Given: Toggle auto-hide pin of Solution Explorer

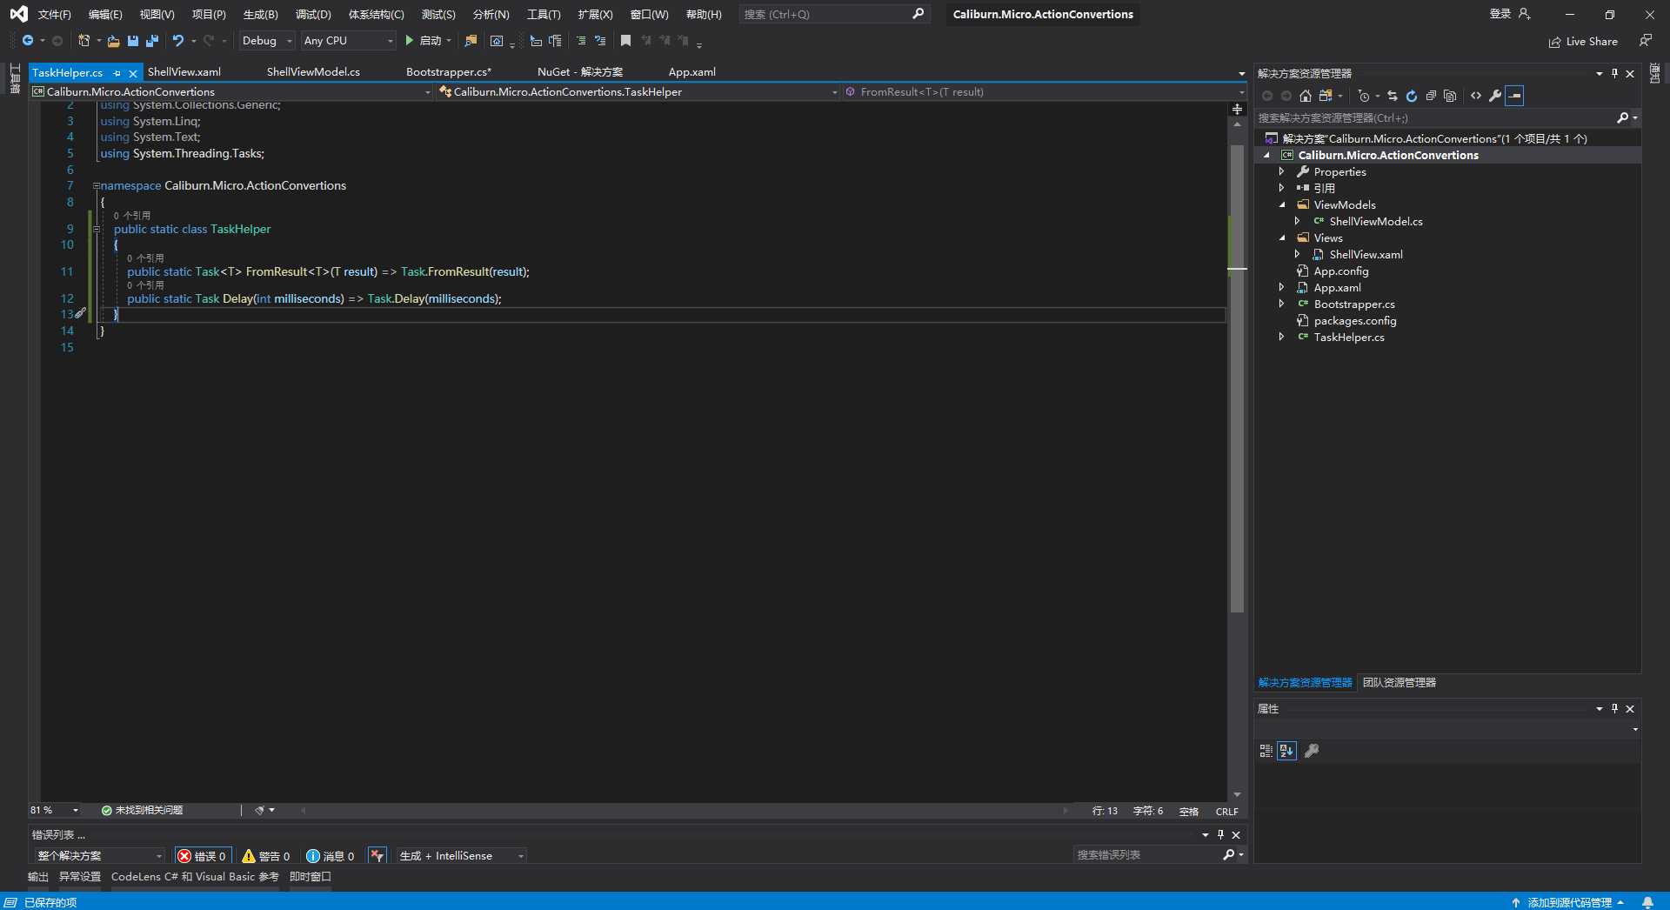Looking at the screenshot, I should (x=1614, y=74).
